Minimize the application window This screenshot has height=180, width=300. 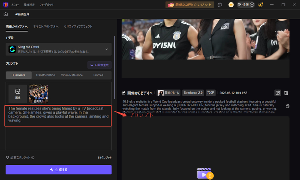click(272, 5)
